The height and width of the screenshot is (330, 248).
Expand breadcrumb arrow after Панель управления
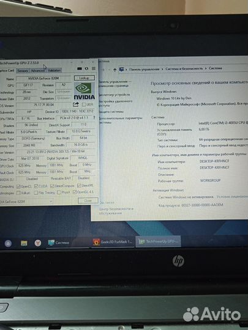point(163,69)
